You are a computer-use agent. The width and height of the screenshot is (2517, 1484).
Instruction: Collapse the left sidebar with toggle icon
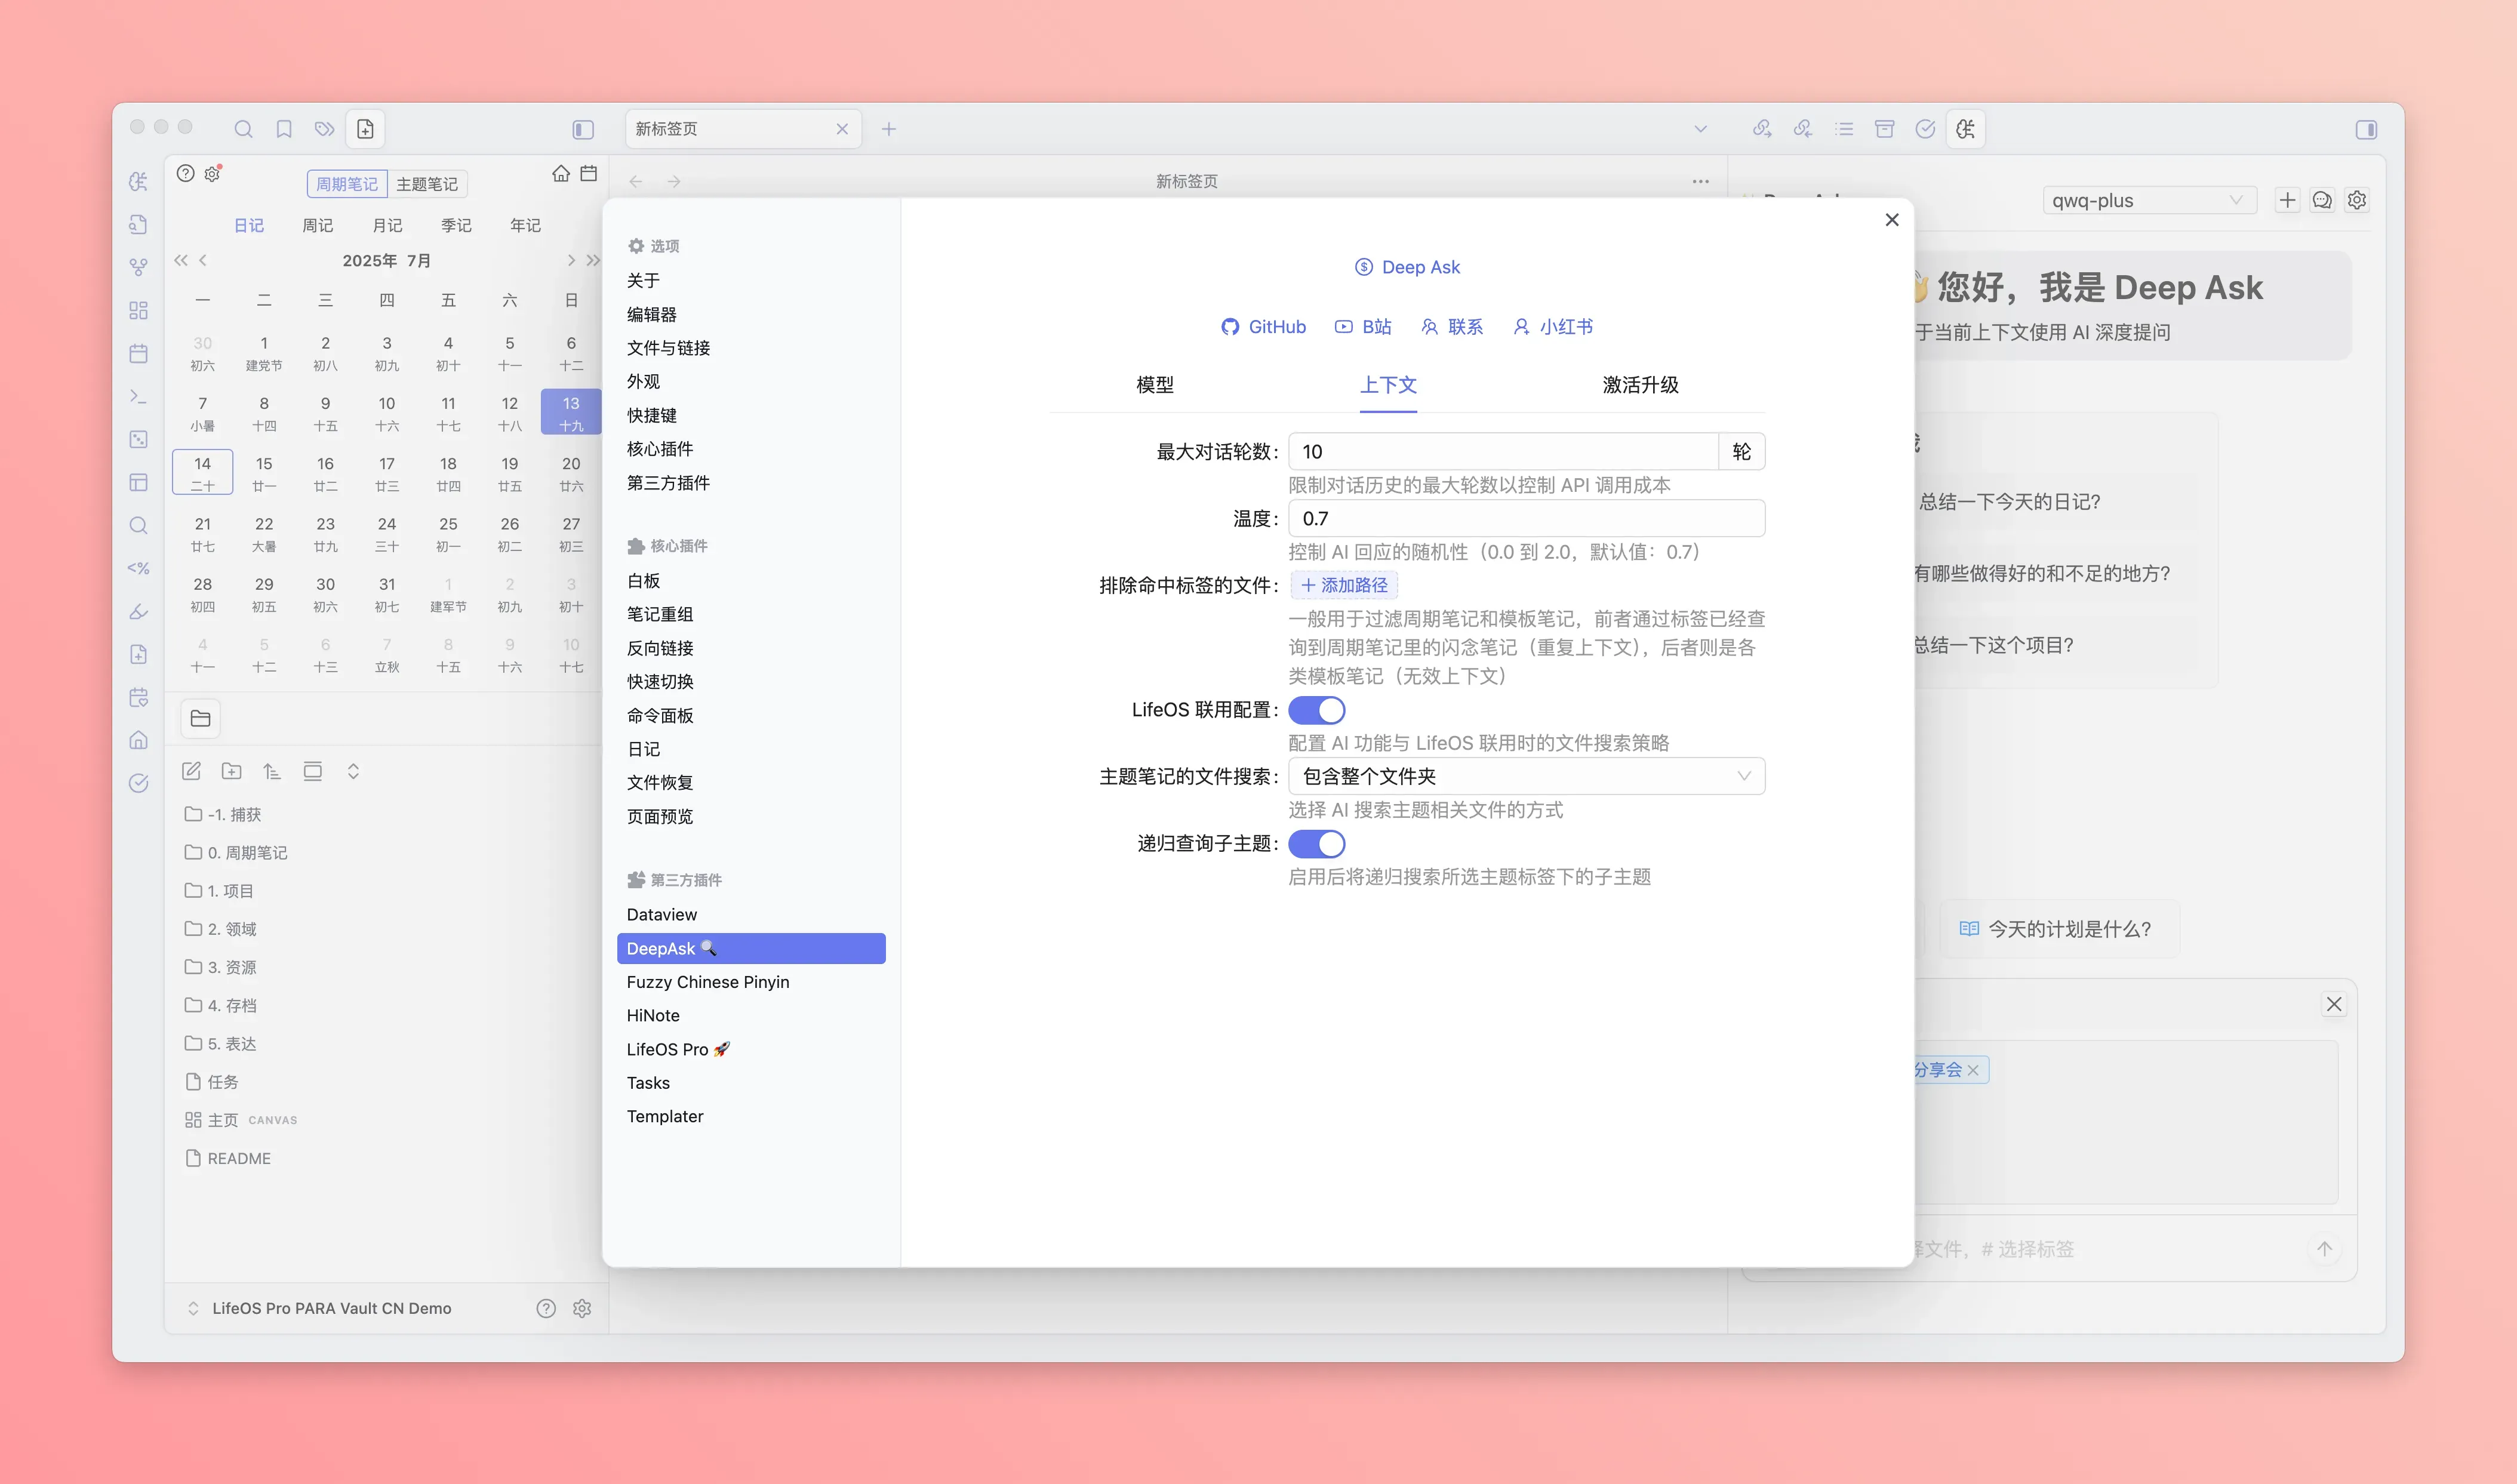click(x=583, y=130)
